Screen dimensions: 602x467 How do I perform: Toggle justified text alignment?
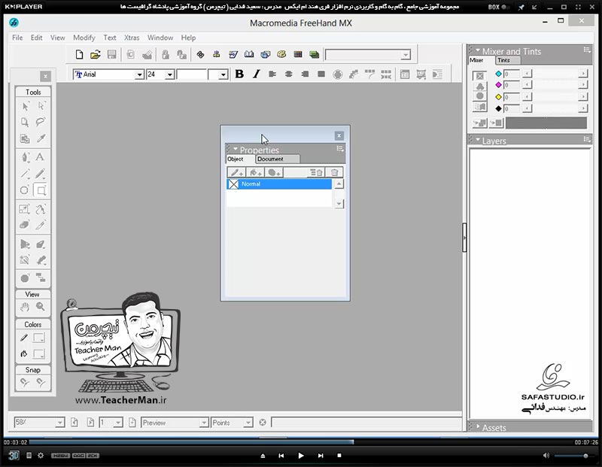click(x=321, y=74)
